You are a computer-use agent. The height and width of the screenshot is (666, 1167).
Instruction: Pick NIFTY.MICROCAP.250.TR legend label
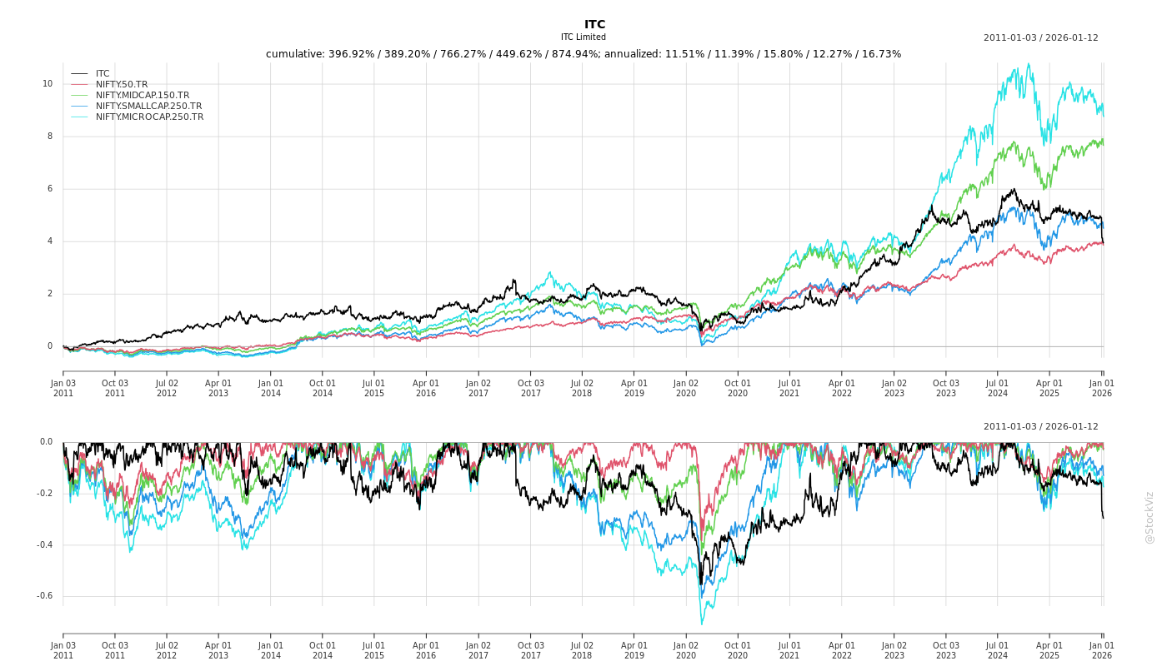(149, 117)
